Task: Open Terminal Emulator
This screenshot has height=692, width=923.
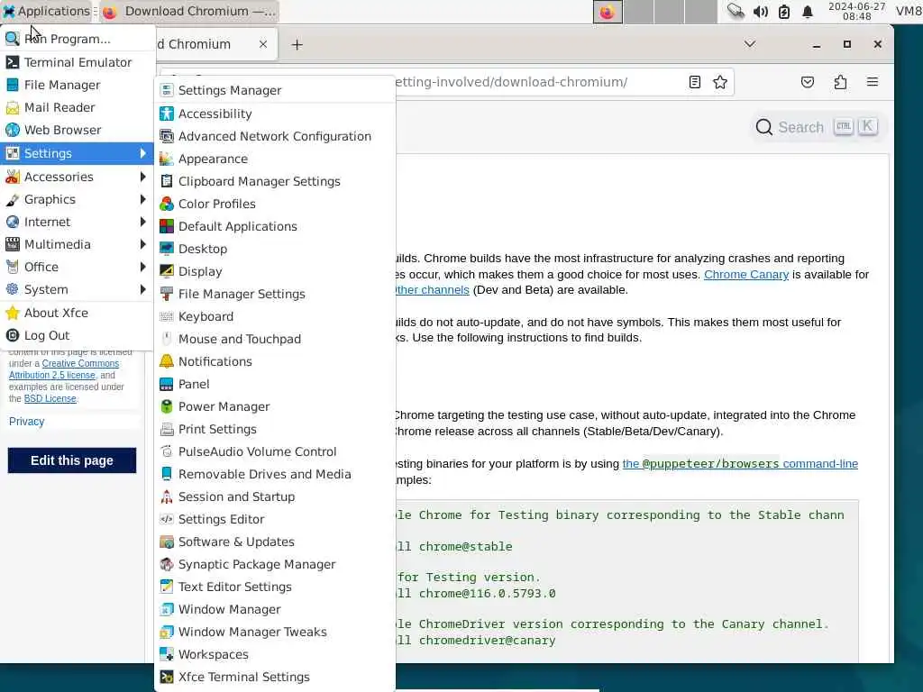Action: coord(77,62)
